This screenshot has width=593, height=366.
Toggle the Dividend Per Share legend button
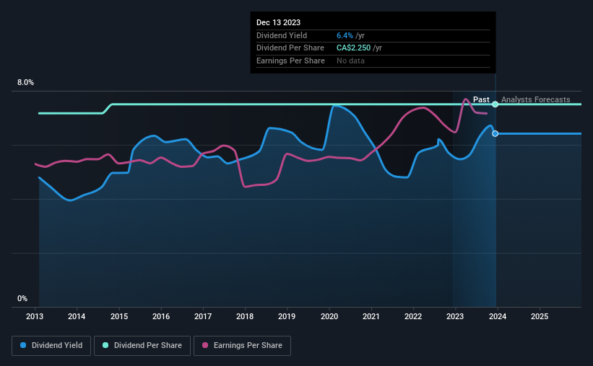(142, 346)
